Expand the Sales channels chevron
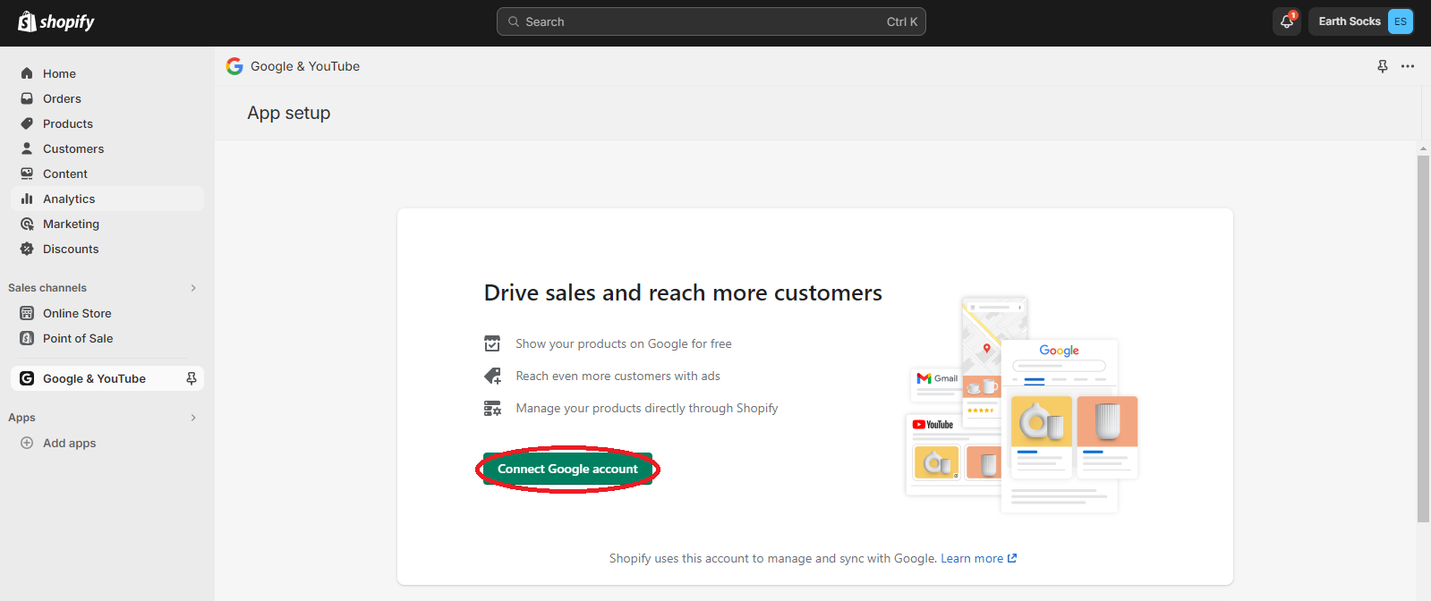The image size is (1431, 601). (193, 288)
